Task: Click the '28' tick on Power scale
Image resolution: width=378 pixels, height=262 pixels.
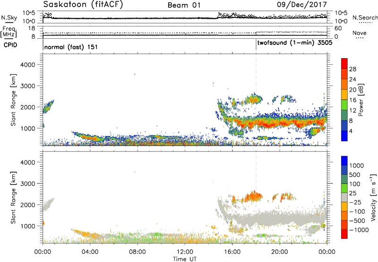Action: pyautogui.click(x=352, y=69)
